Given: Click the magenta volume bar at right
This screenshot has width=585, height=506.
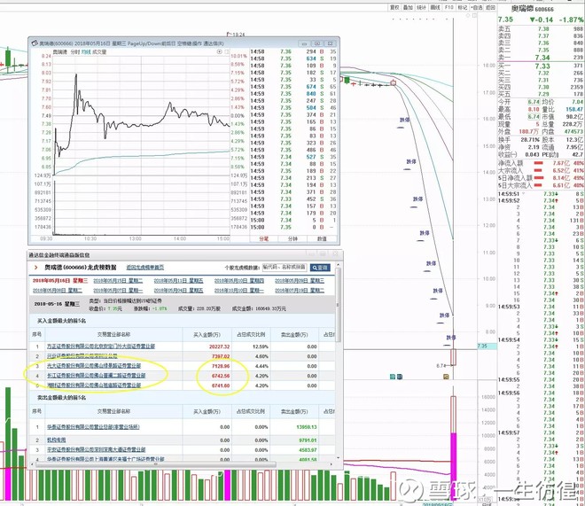Looking at the screenshot, I should [x=454, y=466].
